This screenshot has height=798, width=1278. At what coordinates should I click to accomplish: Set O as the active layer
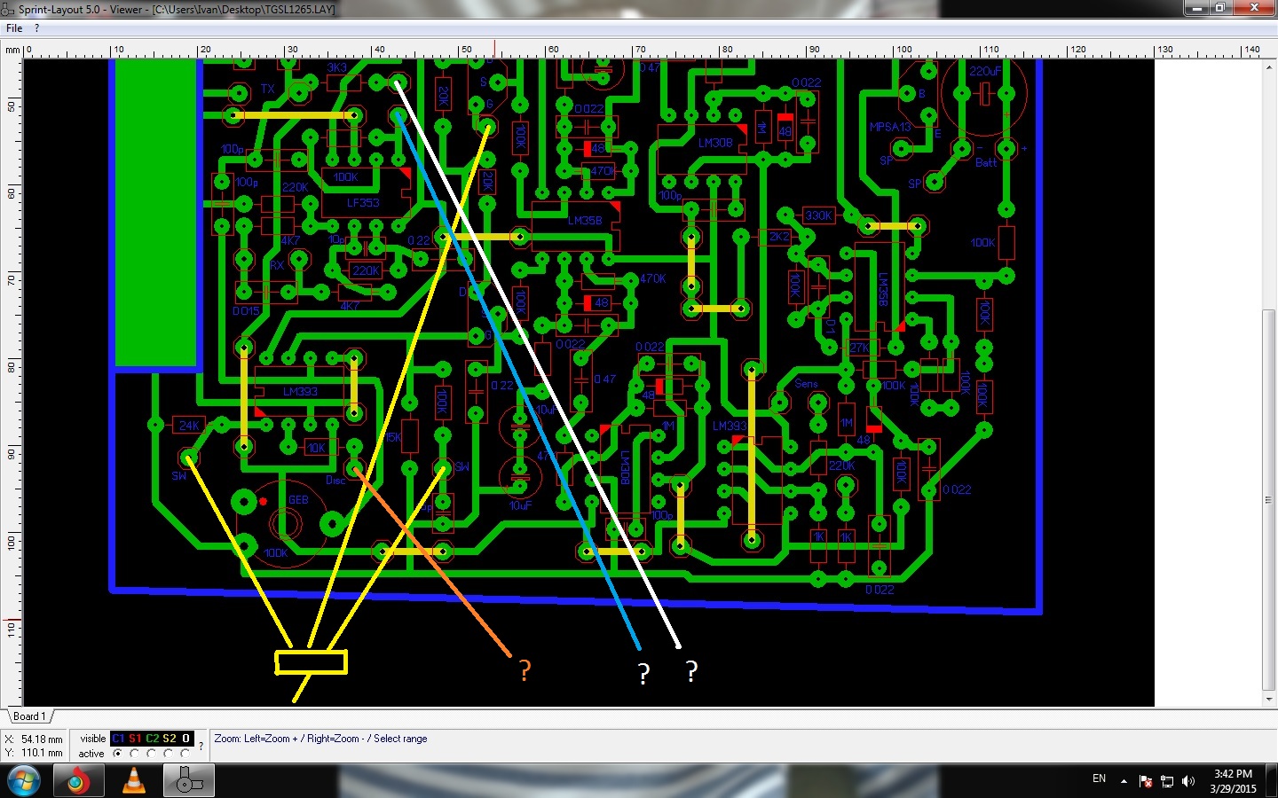(x=185, y=754)
